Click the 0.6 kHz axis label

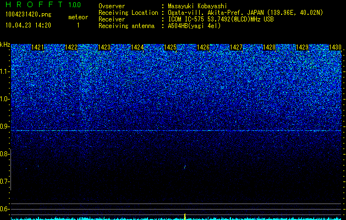click(x=5, y=209)
